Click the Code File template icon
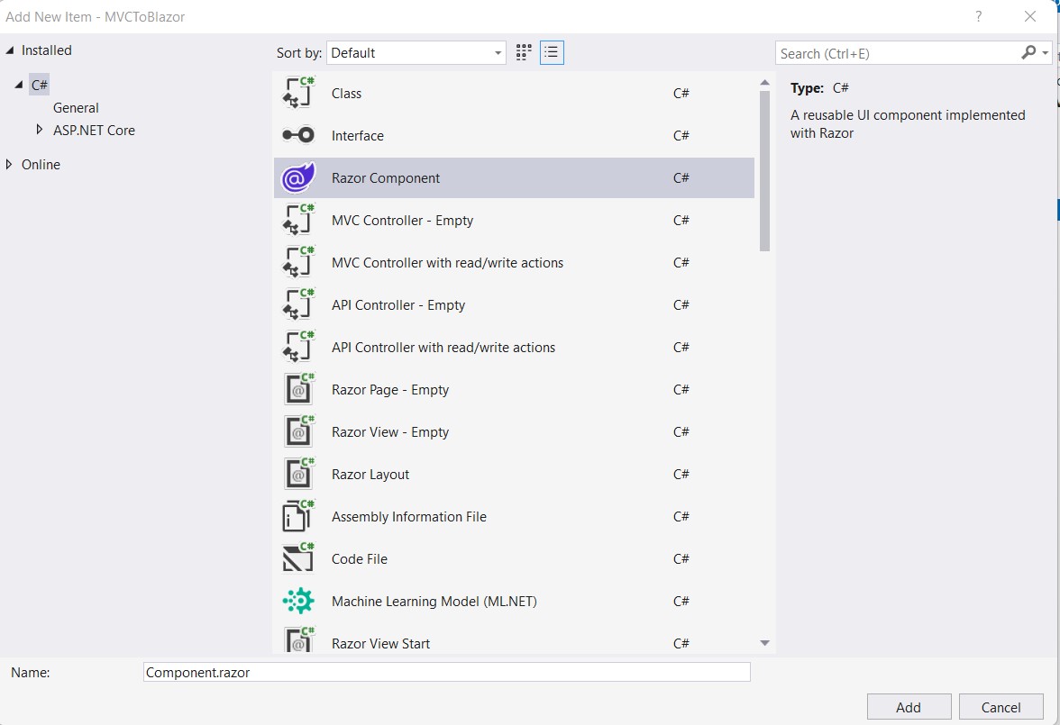 click(298, 558)
